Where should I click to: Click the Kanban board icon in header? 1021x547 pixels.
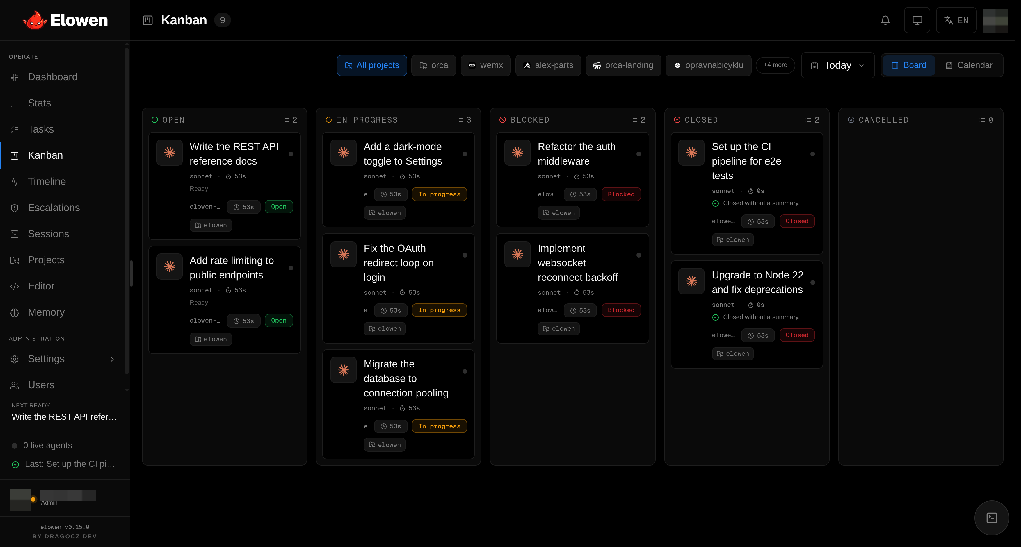[x=147, y=20]
